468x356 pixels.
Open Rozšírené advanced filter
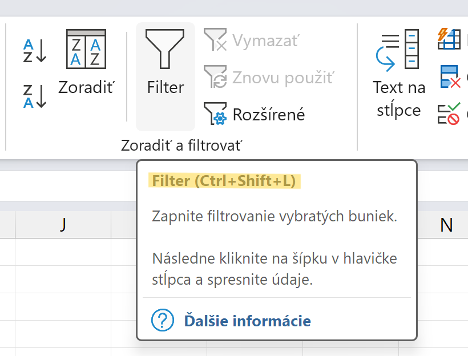[x=254, y=114]
